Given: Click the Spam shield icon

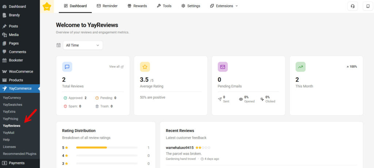Looking at the screenshot, I should coord(65,106).
